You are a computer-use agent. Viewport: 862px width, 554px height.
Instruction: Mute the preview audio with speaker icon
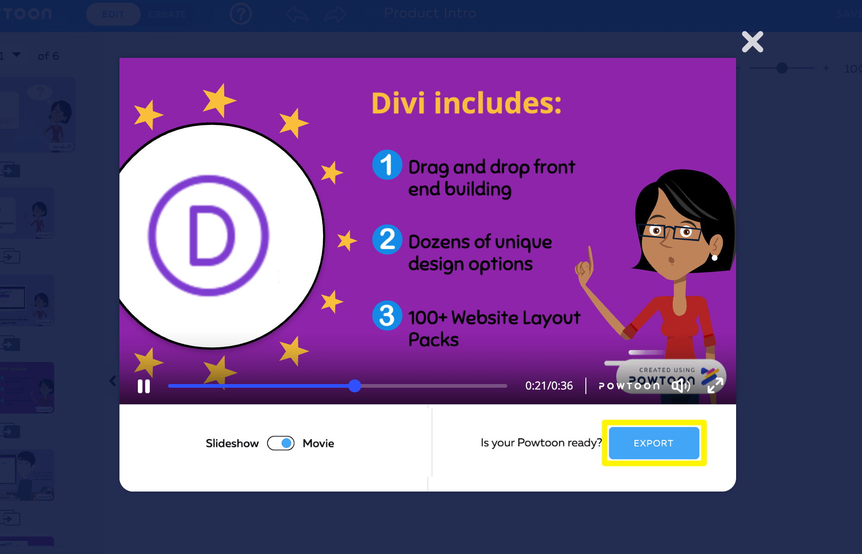click(681, 386)
